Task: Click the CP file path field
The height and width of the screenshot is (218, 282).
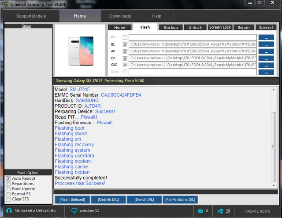Action: [193, 58]
